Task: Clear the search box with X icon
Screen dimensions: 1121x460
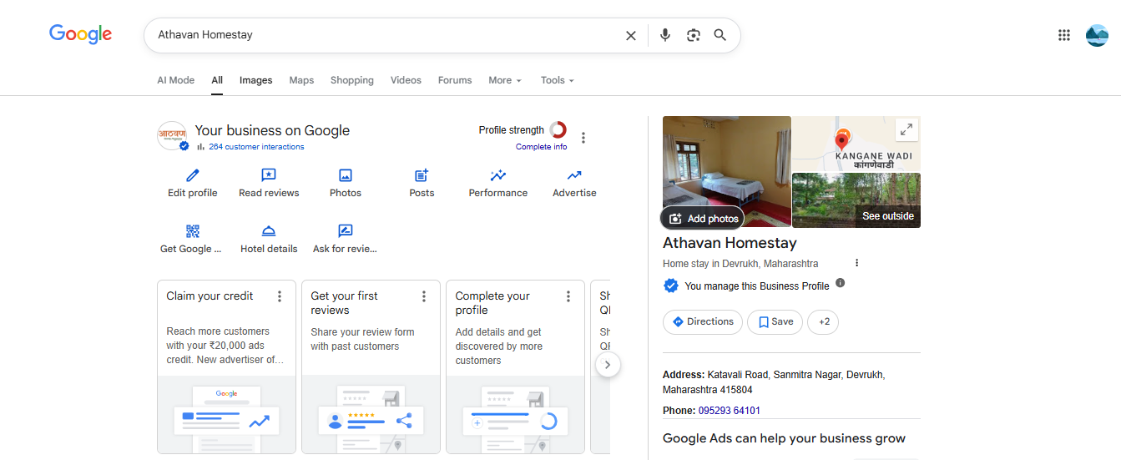Action: 631,35
